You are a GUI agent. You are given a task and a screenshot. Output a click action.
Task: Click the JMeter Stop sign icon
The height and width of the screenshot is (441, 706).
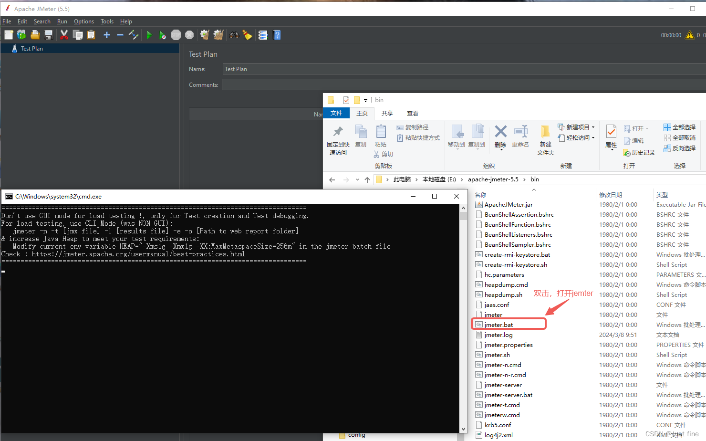[176, 35]
